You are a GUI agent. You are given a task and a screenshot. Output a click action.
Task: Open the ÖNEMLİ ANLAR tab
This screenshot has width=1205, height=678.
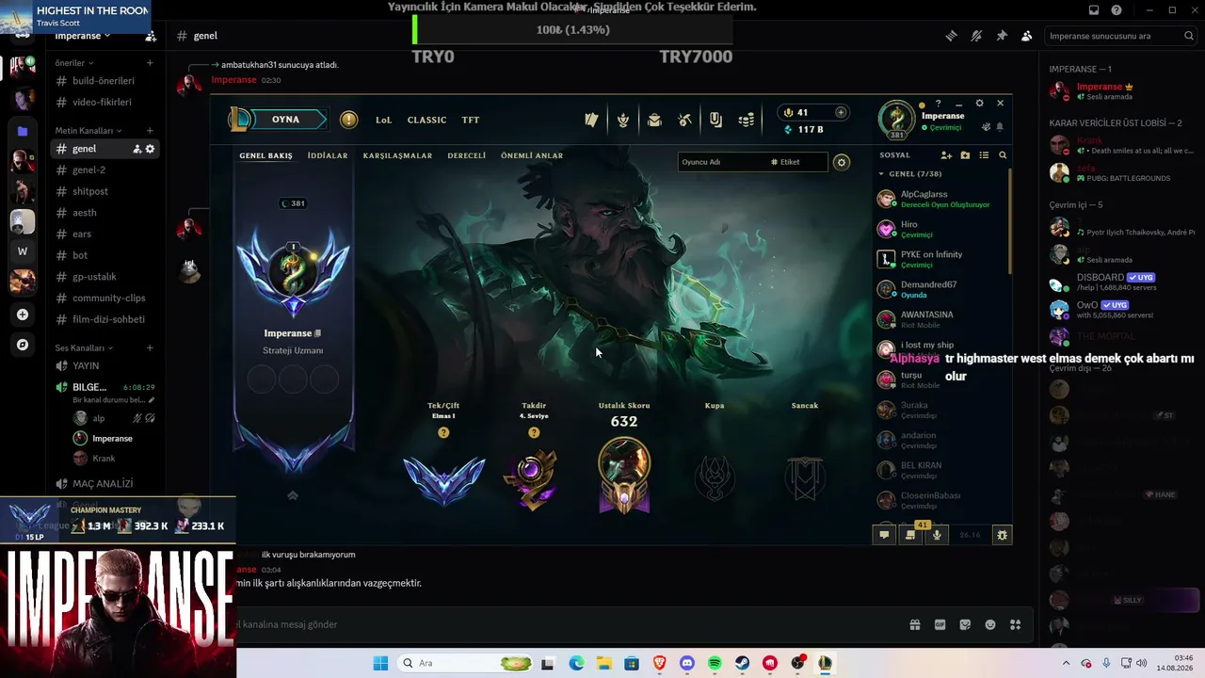click(x=532, y=155)
